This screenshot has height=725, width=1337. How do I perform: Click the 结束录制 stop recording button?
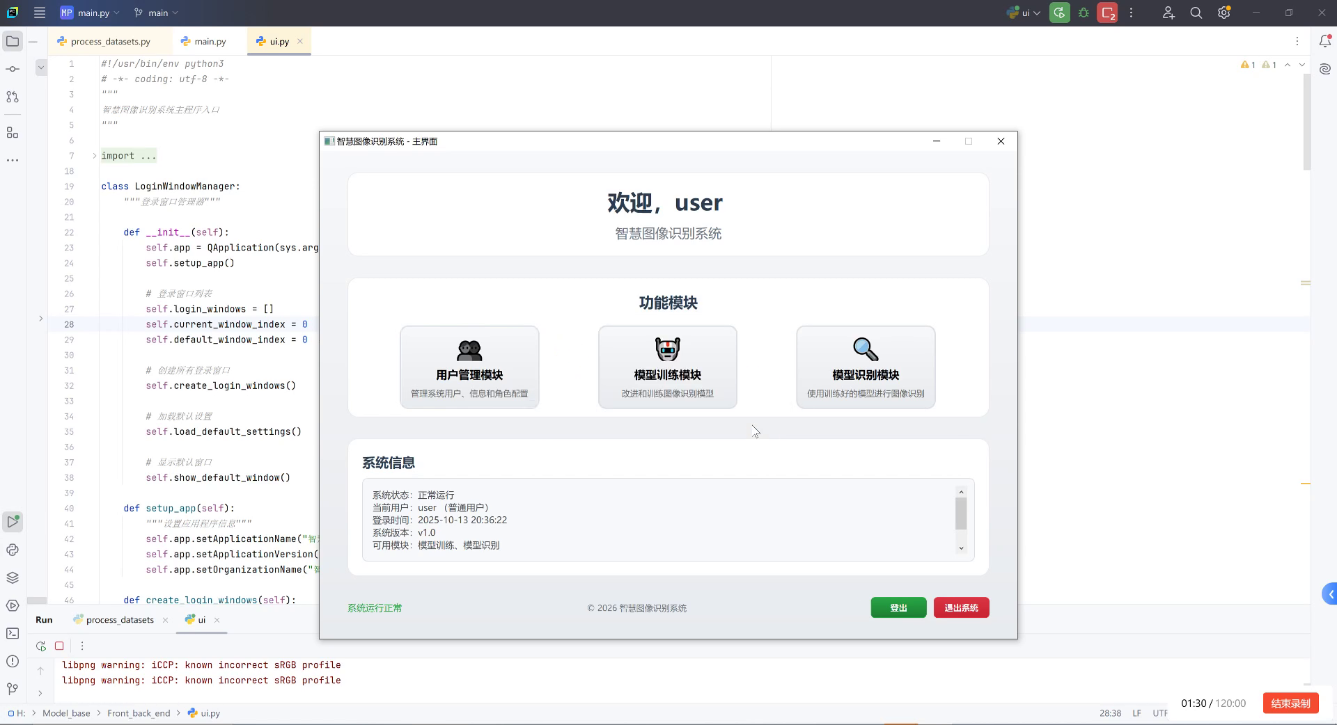coord(1290,703)
